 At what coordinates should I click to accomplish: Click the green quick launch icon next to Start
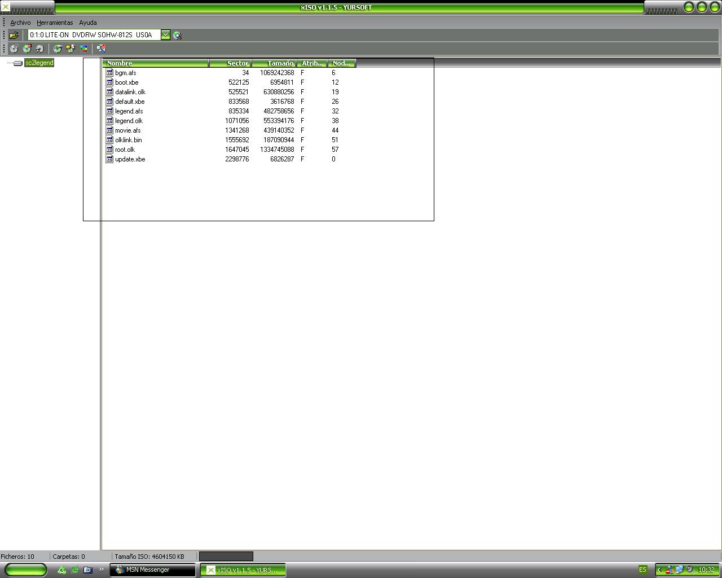click(x=62, y=570)
